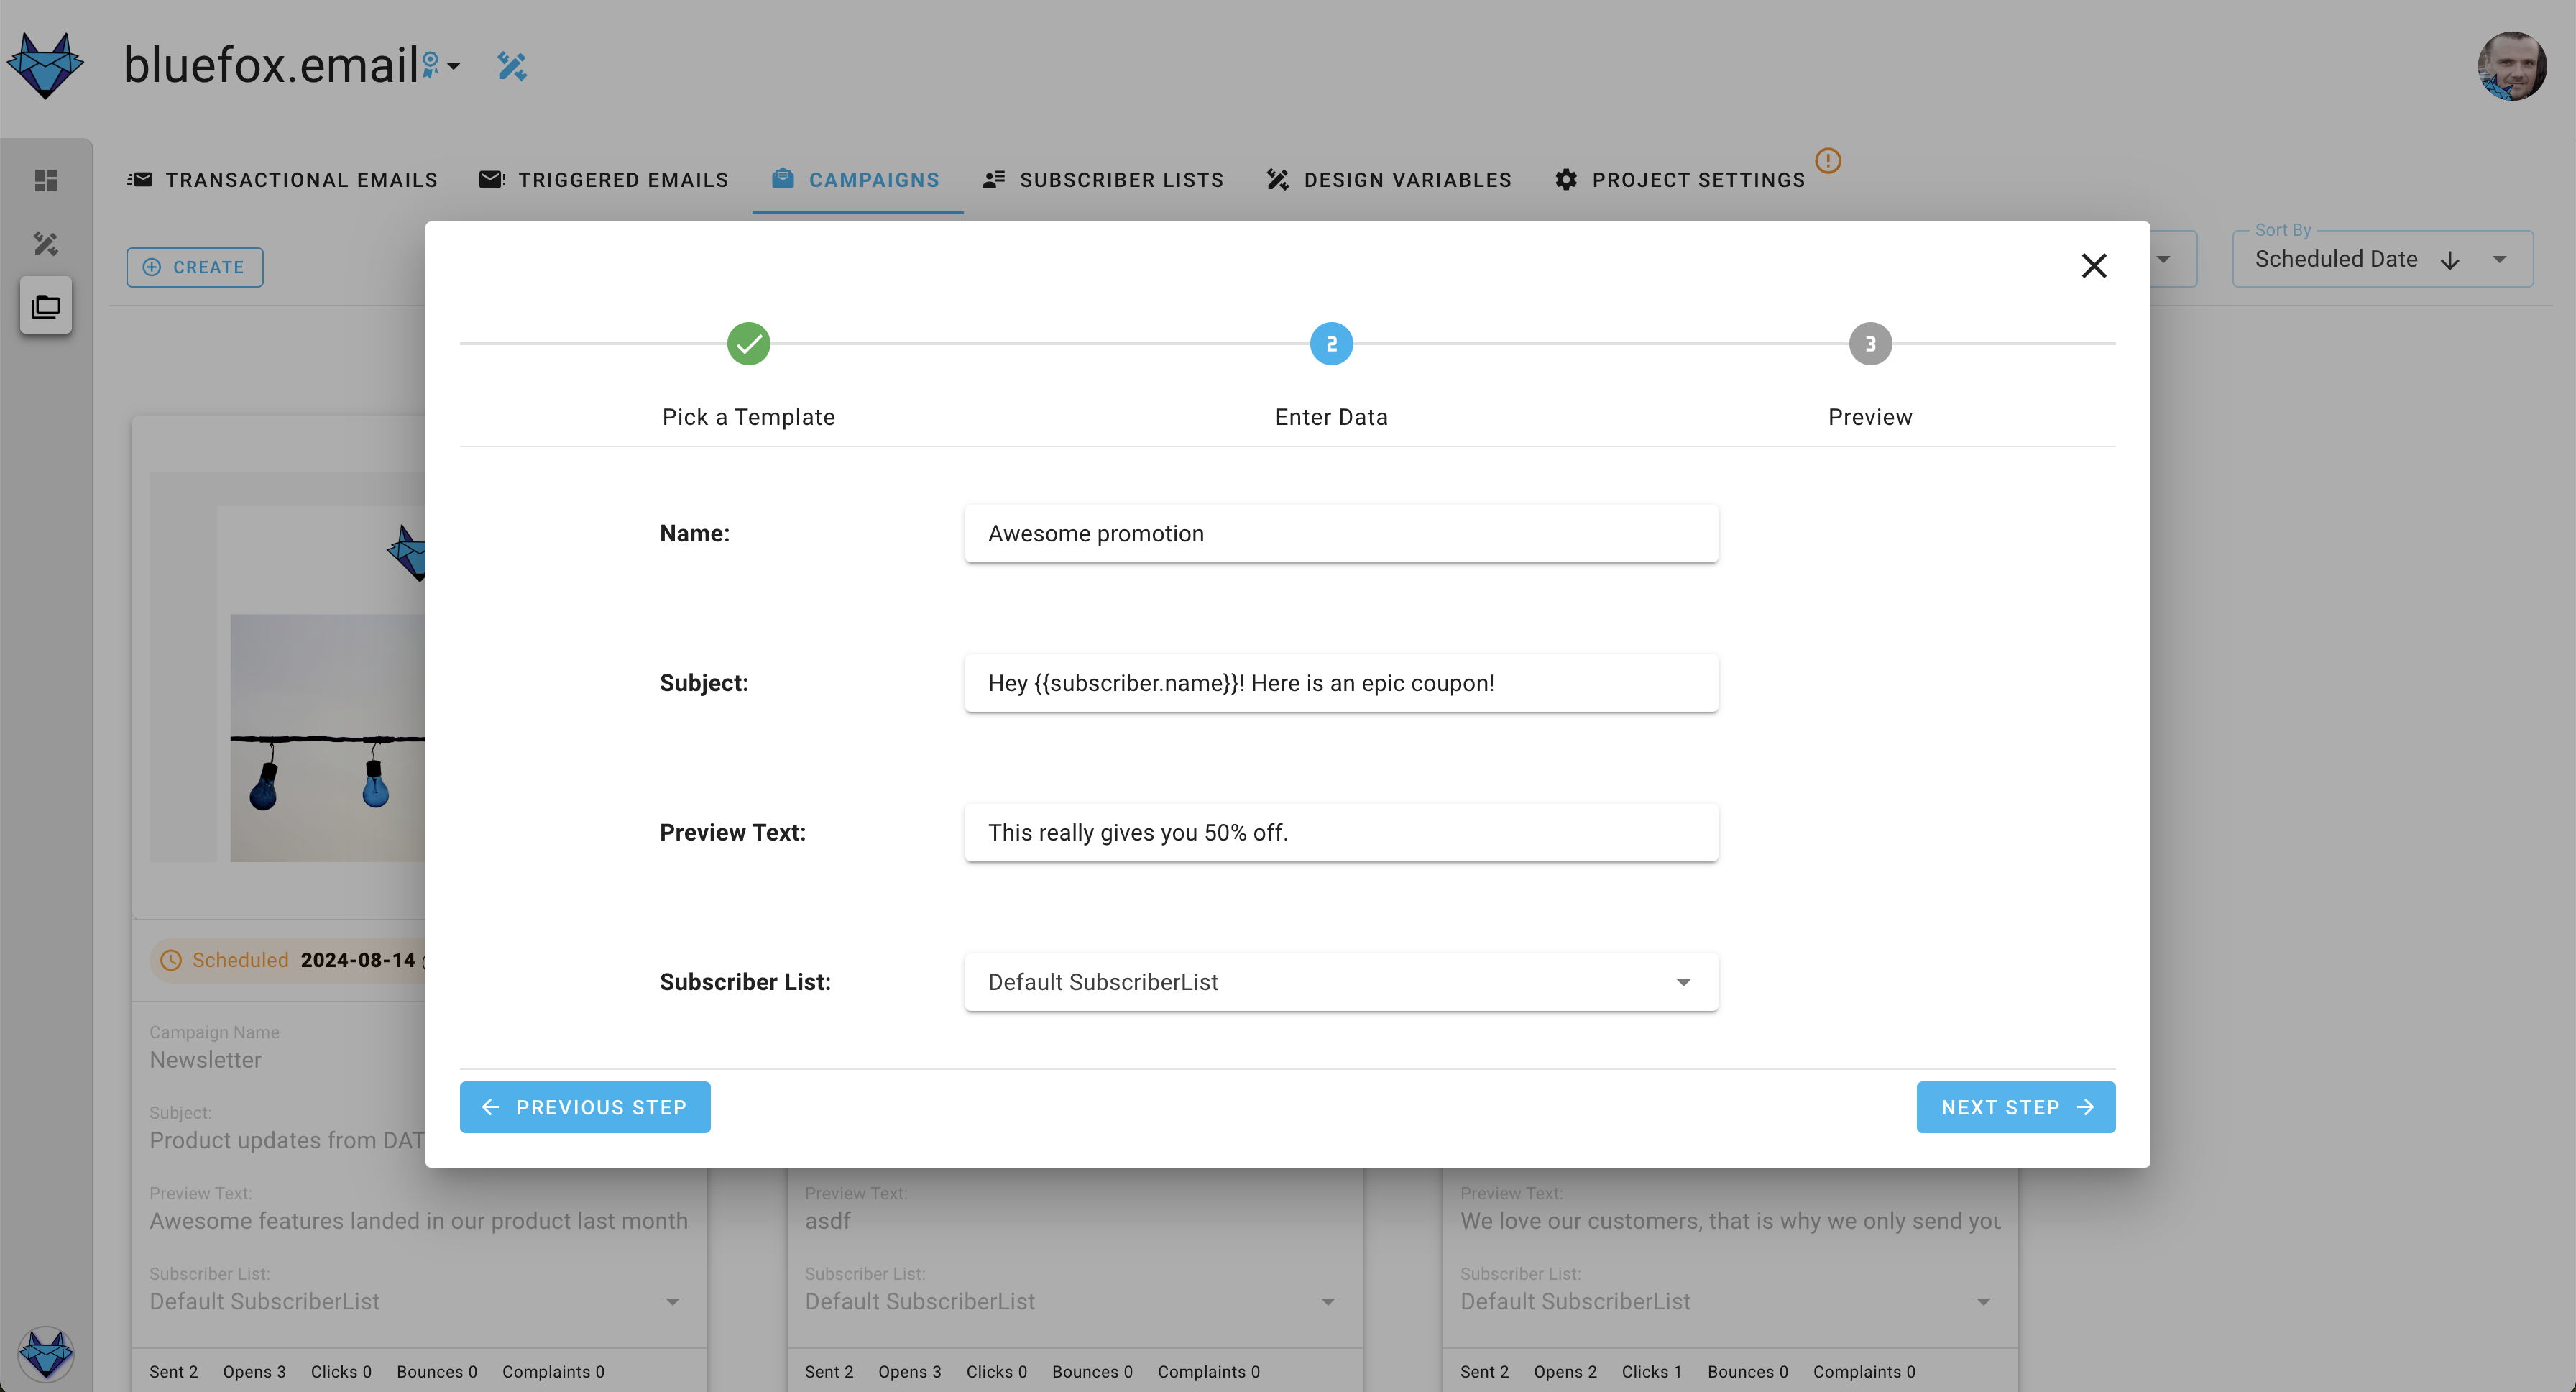Go to completed Pick a Template step
Screen dimensions: 2576x1392
click(748, 344)
